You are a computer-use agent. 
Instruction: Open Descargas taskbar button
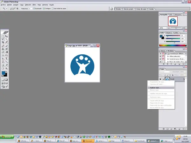(x=88, y=141)
